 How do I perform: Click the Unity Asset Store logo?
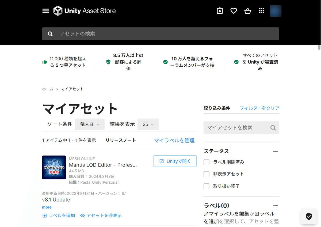[x=84, y=11]
